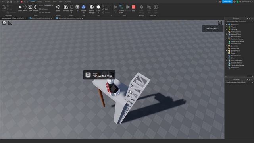
Task: Click the ellipsis button in viewport corner
Action: 220,23
